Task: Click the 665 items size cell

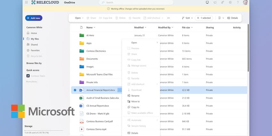Action: pos(187,59)
